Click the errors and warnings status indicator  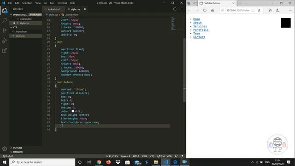(x=8, y=156)
